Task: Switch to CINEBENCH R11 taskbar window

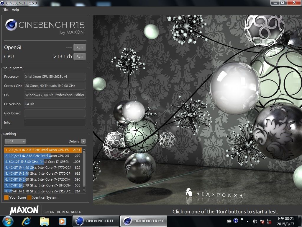Action: tap(96, 221)
